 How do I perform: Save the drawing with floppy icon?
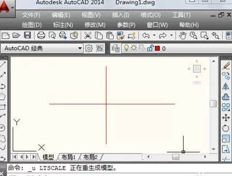tap(27, 35)
